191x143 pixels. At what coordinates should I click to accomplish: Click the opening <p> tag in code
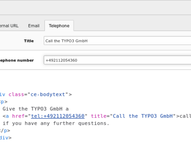coord(4,102)
